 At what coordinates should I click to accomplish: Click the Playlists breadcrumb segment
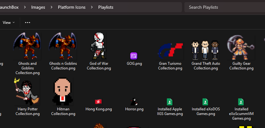tap(106, 7)
